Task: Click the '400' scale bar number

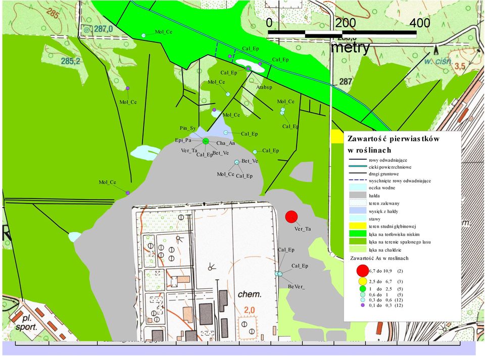Action: [420, 23]
